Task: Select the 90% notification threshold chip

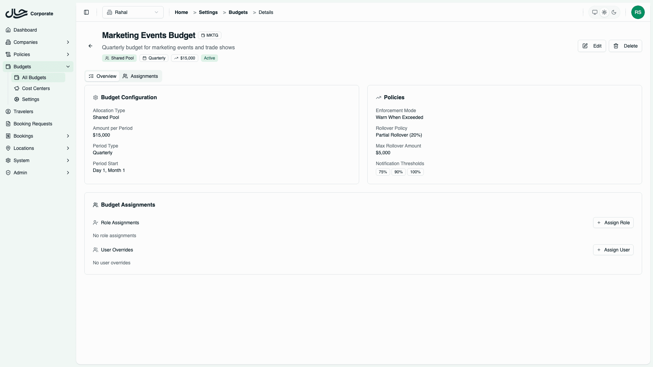Action: tap(398, 172)
